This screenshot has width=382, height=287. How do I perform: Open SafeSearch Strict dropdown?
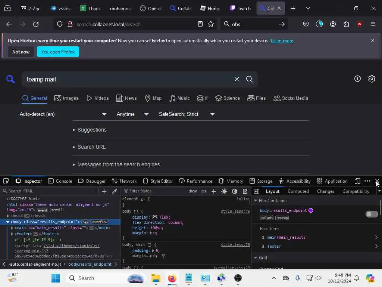(187, 114)
